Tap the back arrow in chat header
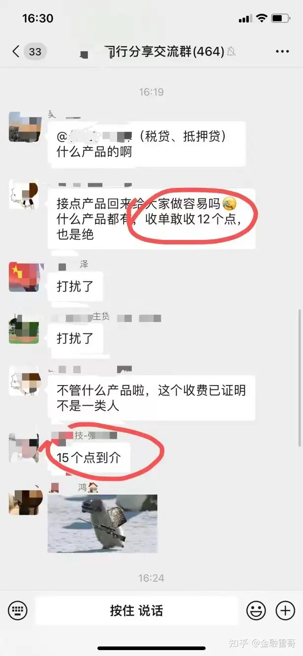The height and width of the screenshot is (656, 303). [16, 51]
